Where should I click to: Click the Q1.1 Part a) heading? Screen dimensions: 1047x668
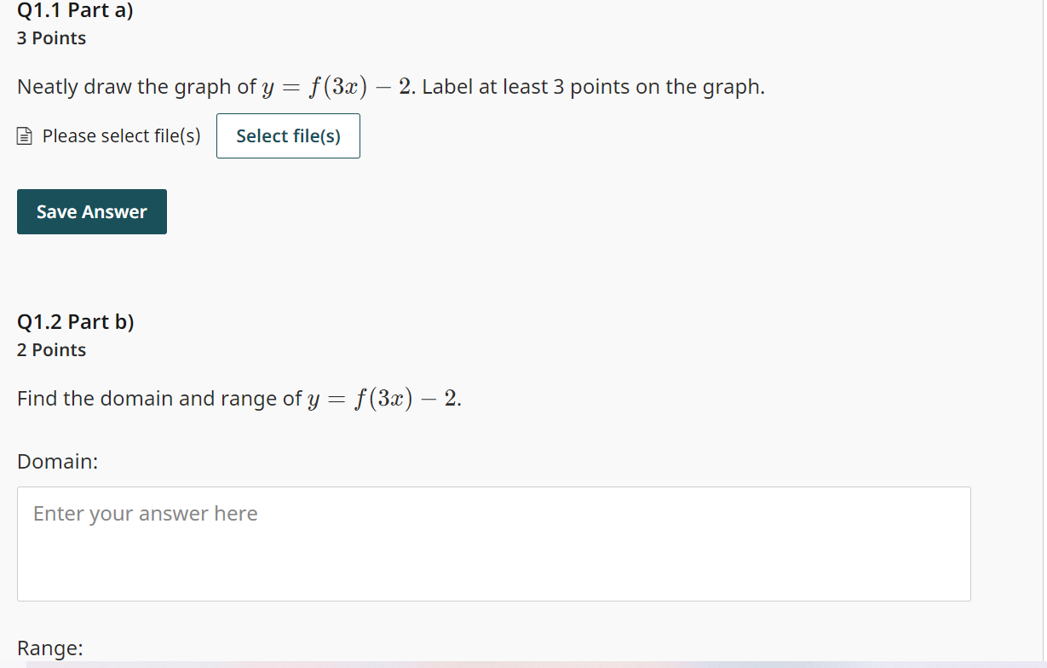click(74, 10)
